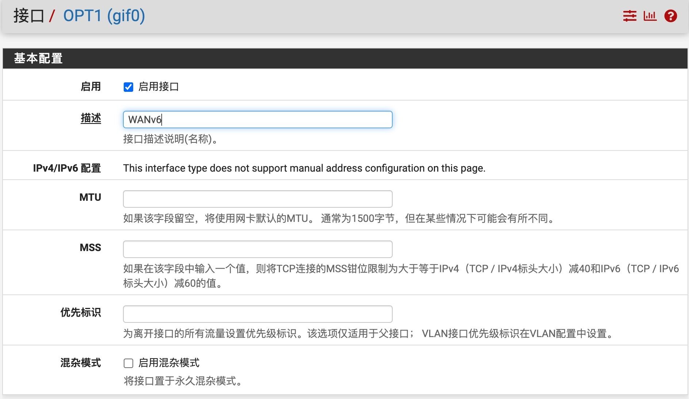Click the underlined 描述 field label
Image resolution: width=689 pixels, height=399 pixels.
coord(91,118)
